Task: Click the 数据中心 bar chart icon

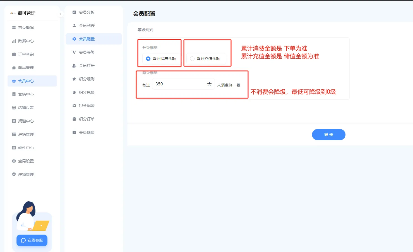Action: tap(14, 41)
